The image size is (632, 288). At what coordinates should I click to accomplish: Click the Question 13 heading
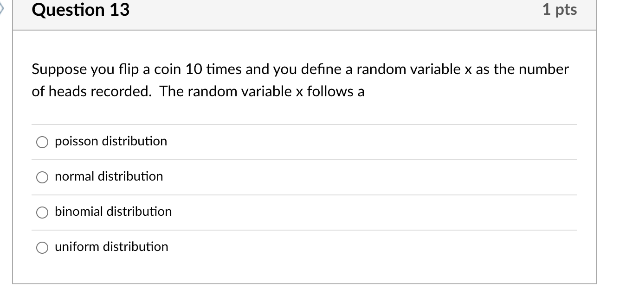point(80,10)
